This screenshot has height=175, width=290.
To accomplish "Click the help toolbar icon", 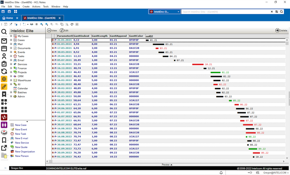I will click(77, 24).
